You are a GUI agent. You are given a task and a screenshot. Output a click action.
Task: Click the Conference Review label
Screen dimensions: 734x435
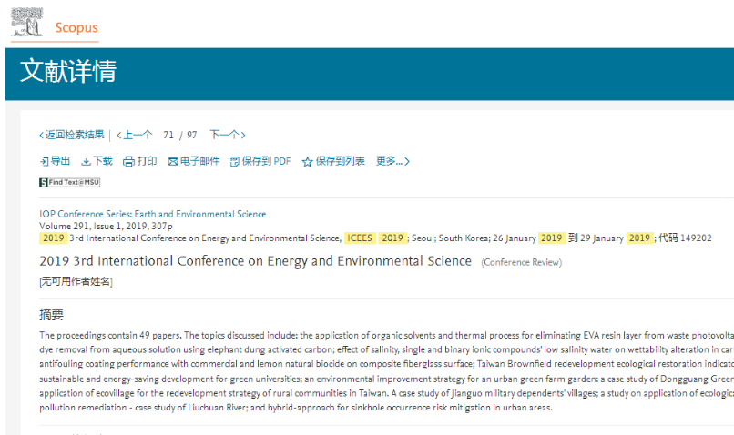click(x=522, y=262)
